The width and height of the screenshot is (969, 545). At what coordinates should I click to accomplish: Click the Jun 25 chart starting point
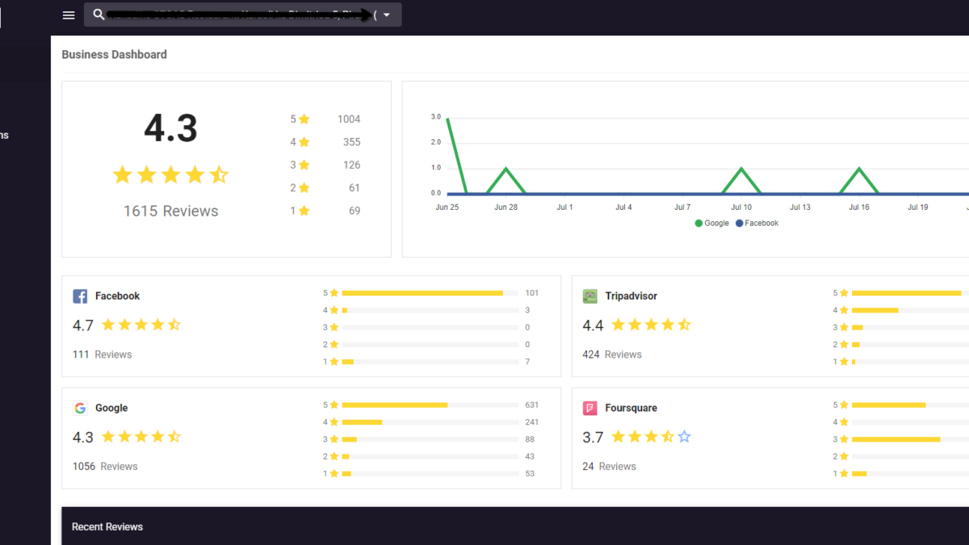447,118
